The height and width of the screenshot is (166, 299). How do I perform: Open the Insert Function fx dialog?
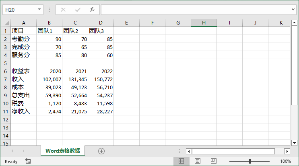click(92, 10)
